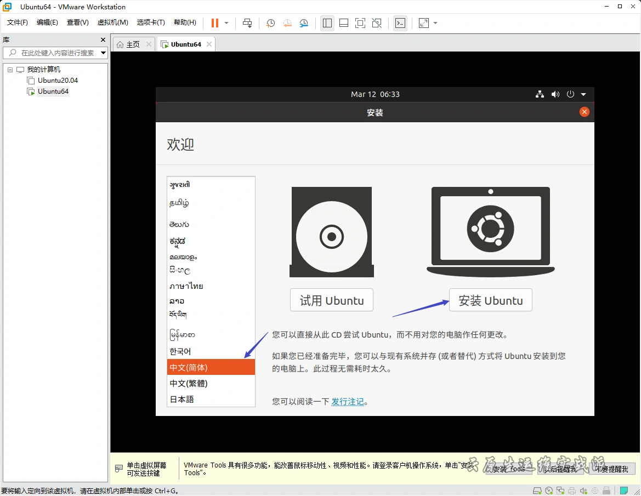Select 中文(简体) in the language list
This screenshot has height=496, width=641.
[x=211, y=367]
